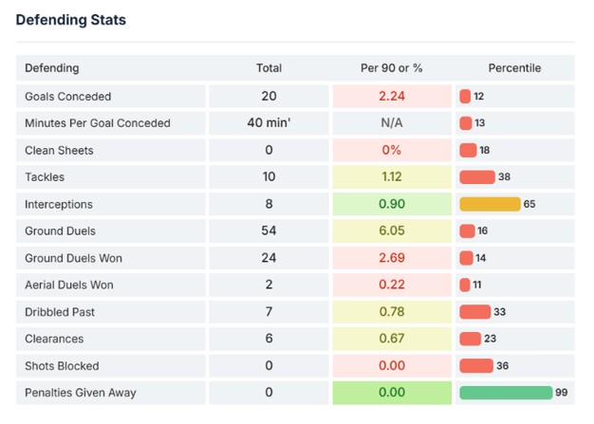The image size is (594, 424).
Task: Click the Dribbled Past row label
Action: 60,312
